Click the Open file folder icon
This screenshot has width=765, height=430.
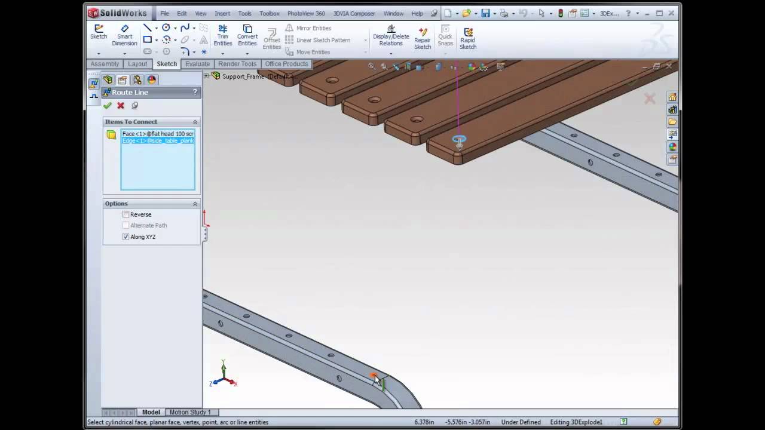tap(466, 13)
